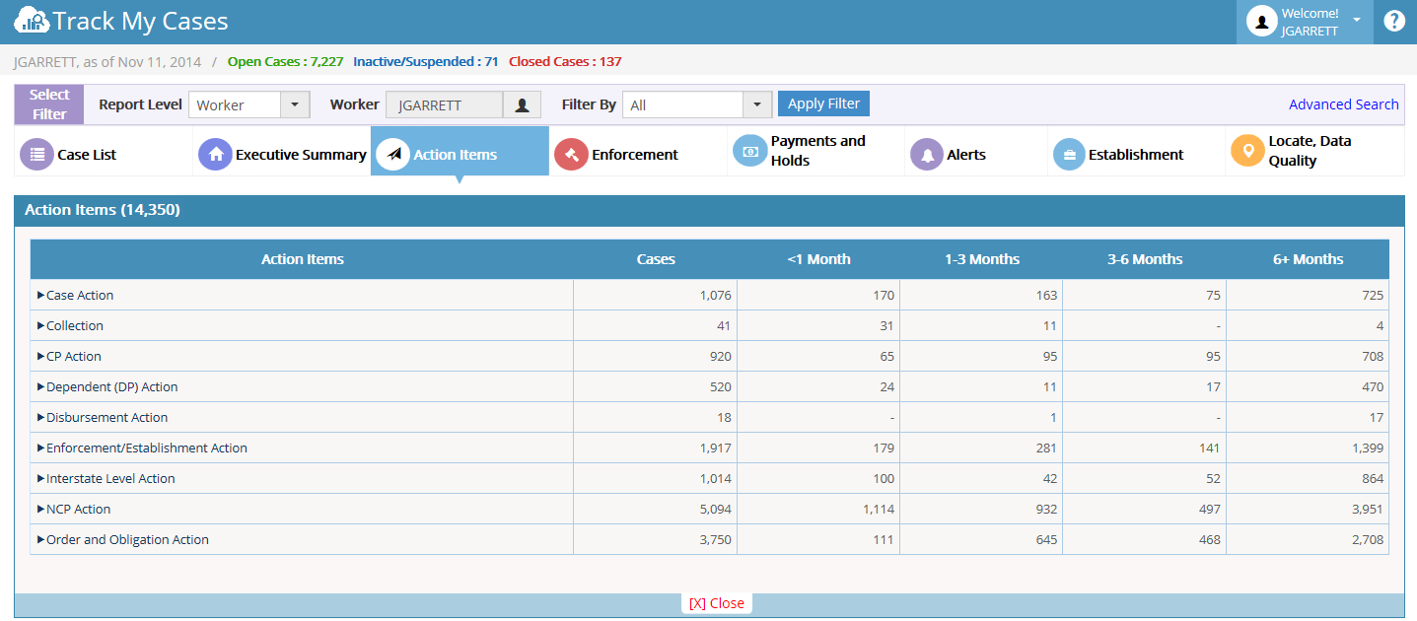Click the <1 Month column header
The image size is (1417, 621).
(818, 259)
